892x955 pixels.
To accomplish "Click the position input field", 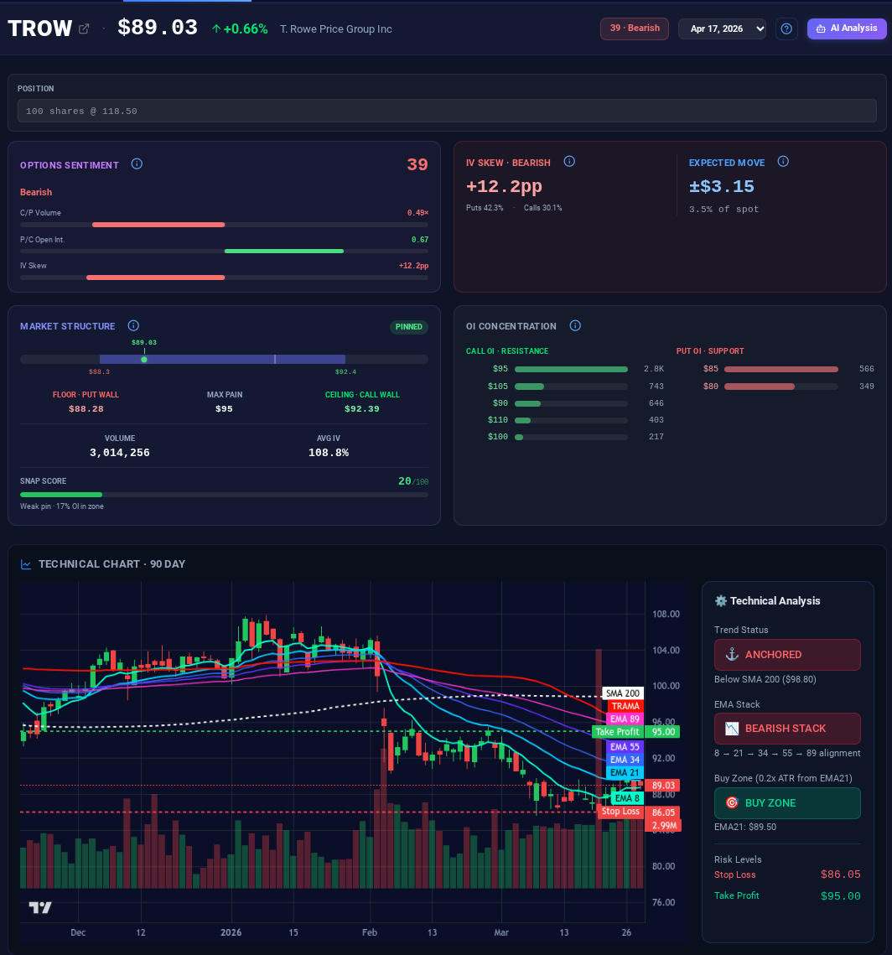I will (447, 111).
